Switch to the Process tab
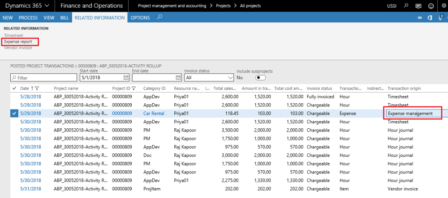This screenshot has width=448, height=198. (28, 17)
